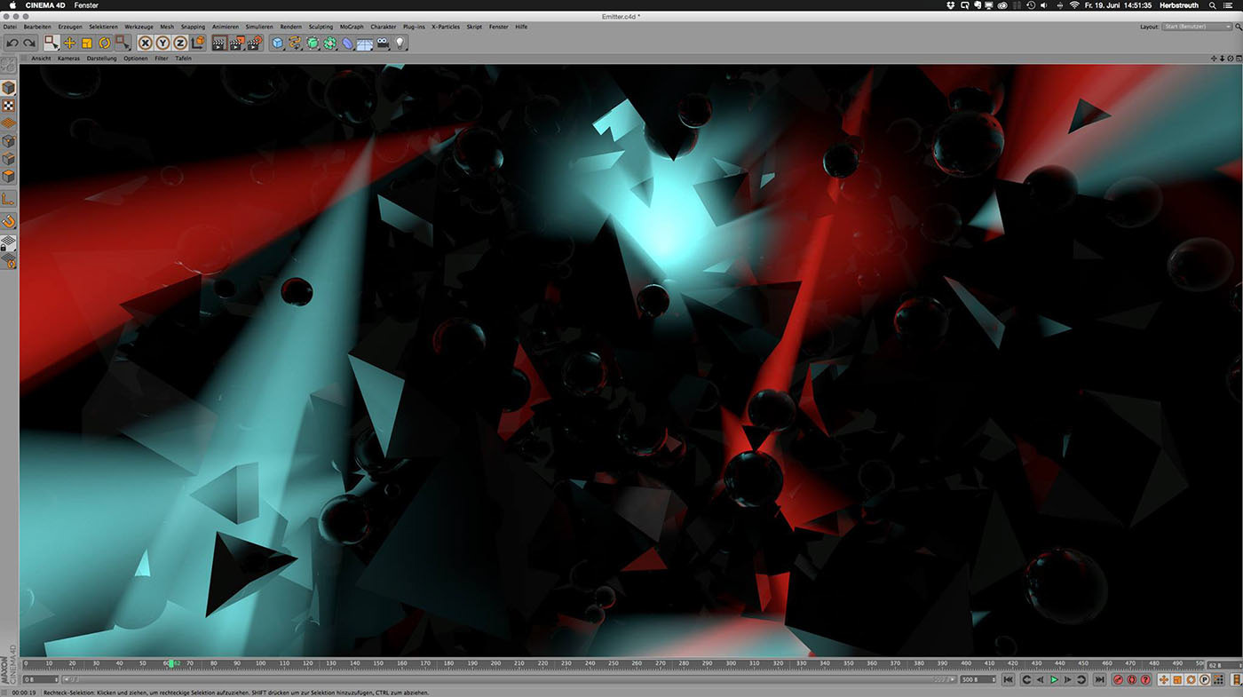Switch to edges mode

[x=9, y=159]
